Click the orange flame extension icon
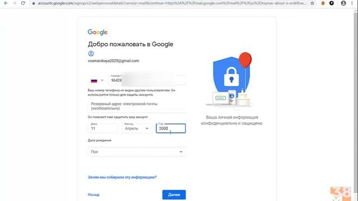This screenshot has width=358, height=201. click(x=323, y=3)
